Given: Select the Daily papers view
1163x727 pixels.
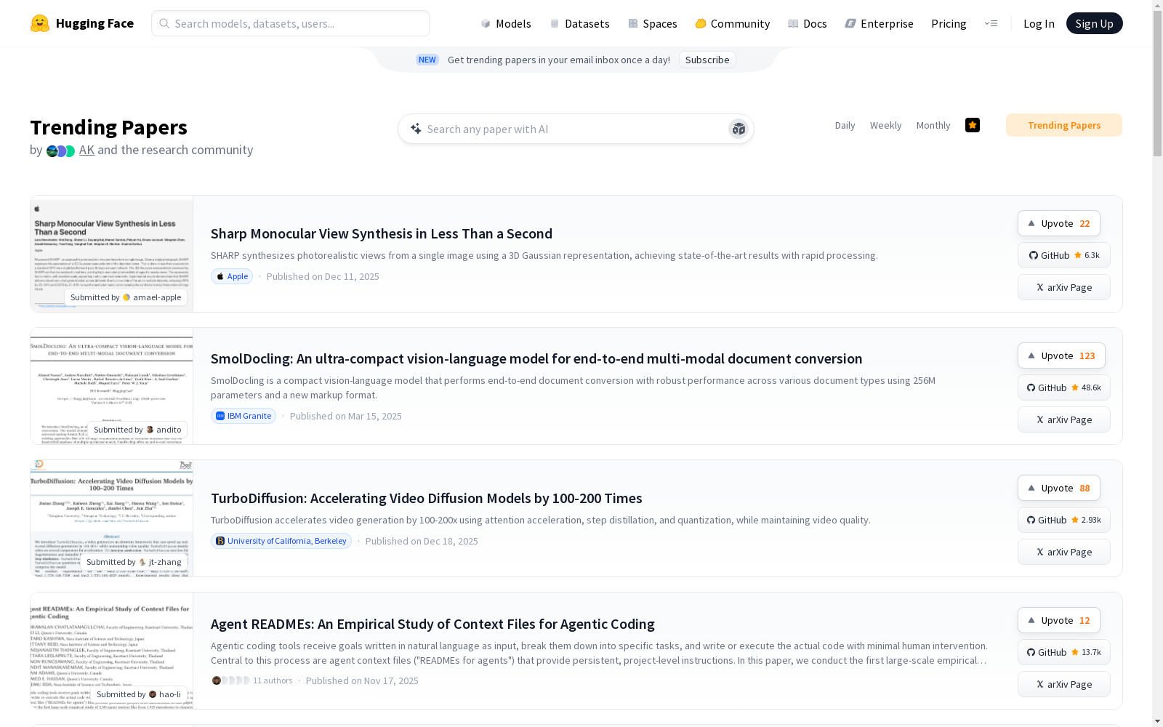Looking at the screenshot, I should (x=845, y=125).
